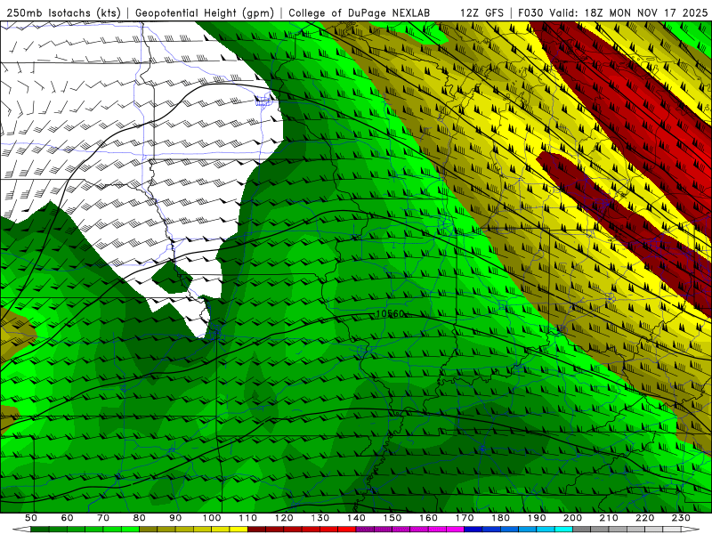Click the 170 value on the legend scale
712x534 pixels.
click(x=465, y=518)
